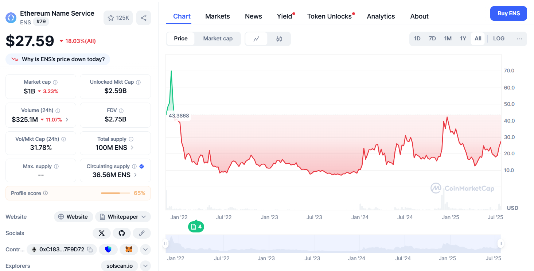The image size is (534, 271).
Task: Add token via MetaMask fox icon
Action: click(x=129, y=250)
